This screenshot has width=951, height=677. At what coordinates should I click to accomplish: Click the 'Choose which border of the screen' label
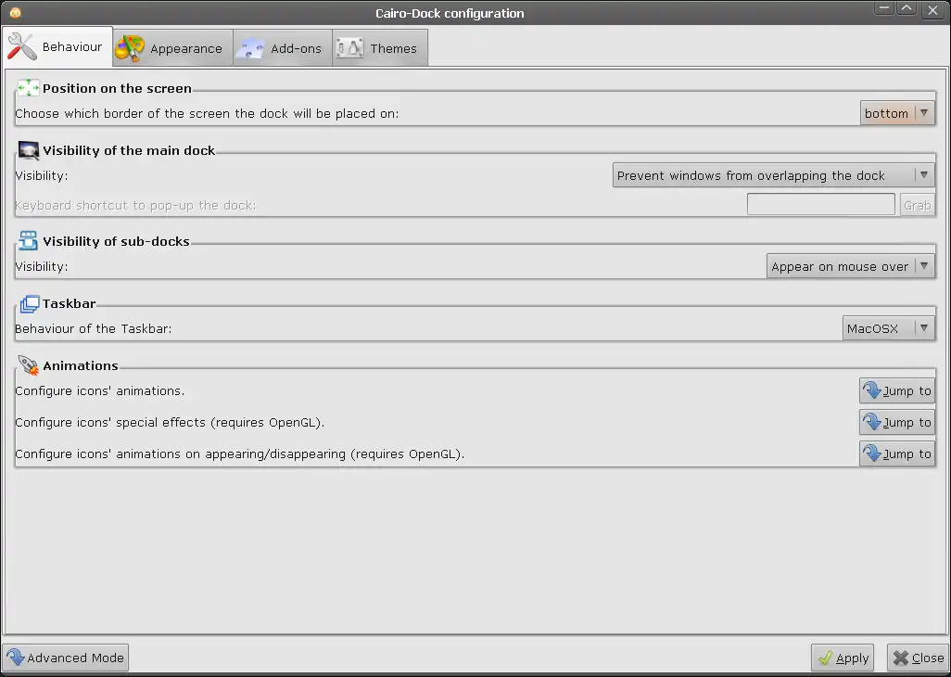[x=207, y=113]
